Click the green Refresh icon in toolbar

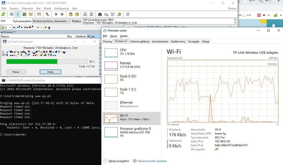point(3,14)
